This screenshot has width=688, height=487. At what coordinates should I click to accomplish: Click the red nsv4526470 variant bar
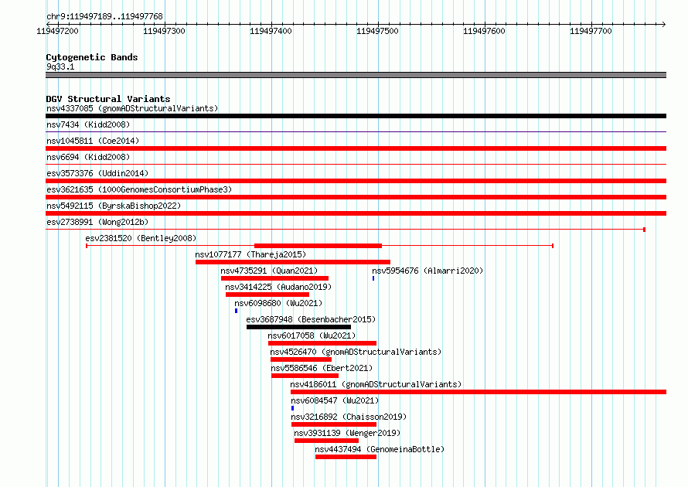pyautogui.click(x=301, y=359)
